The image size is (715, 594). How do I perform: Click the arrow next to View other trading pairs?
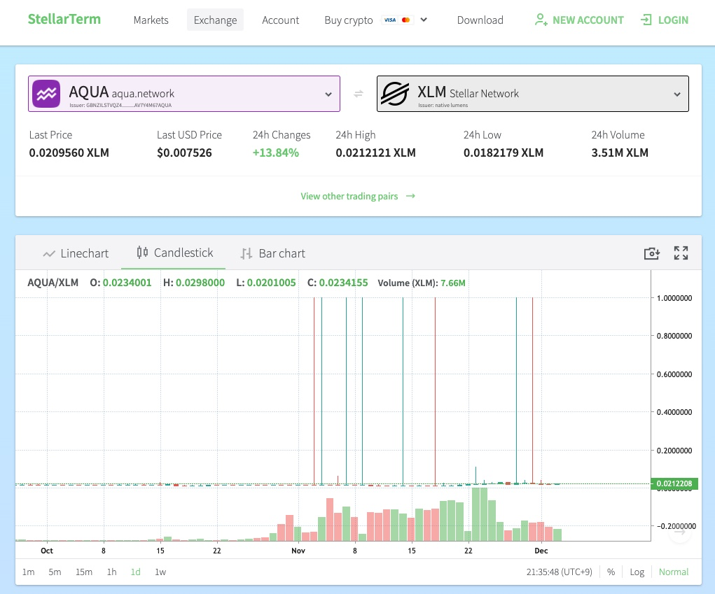click(410, 196)
